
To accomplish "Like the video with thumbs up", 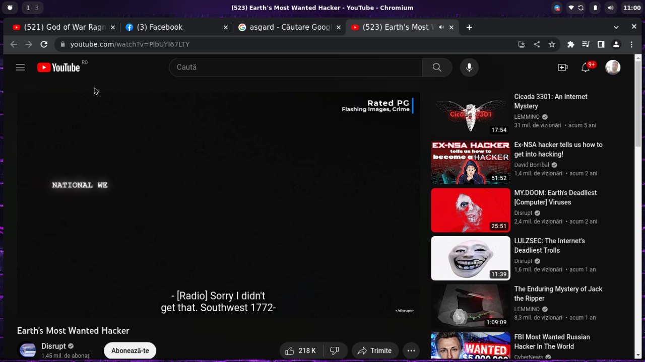I will tap(301, 351).
